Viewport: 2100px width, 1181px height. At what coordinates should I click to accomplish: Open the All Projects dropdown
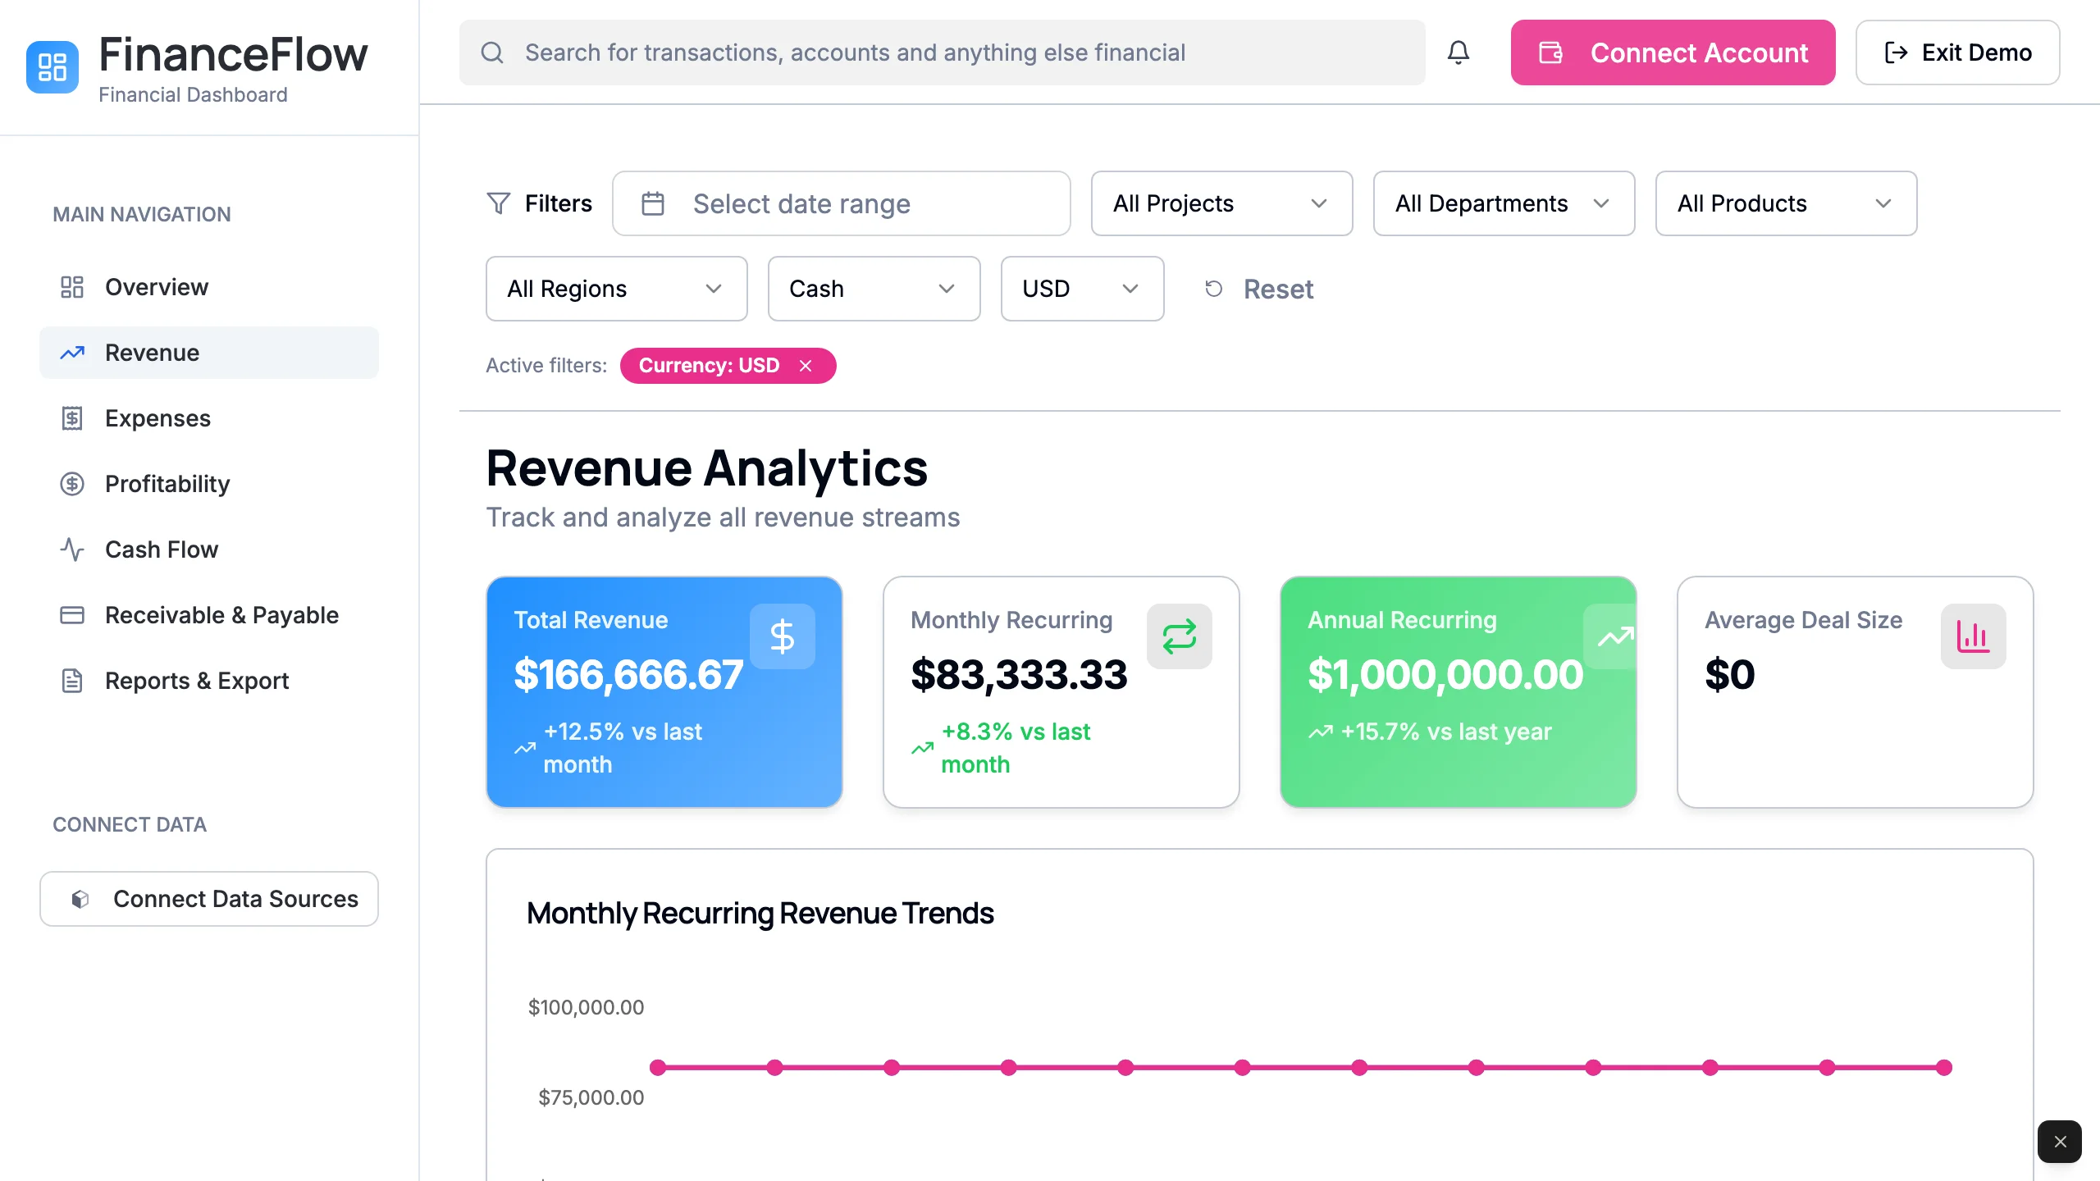(x=1221, y=203)
